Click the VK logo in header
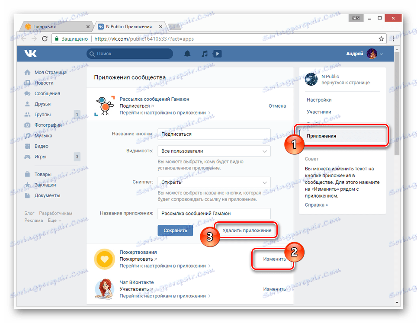Viewport: 417px width, 323px height. 31,54
